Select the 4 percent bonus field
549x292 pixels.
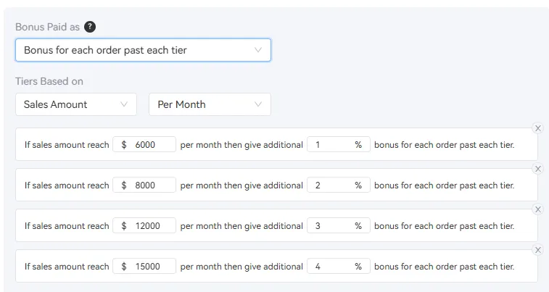coord(331,267)
